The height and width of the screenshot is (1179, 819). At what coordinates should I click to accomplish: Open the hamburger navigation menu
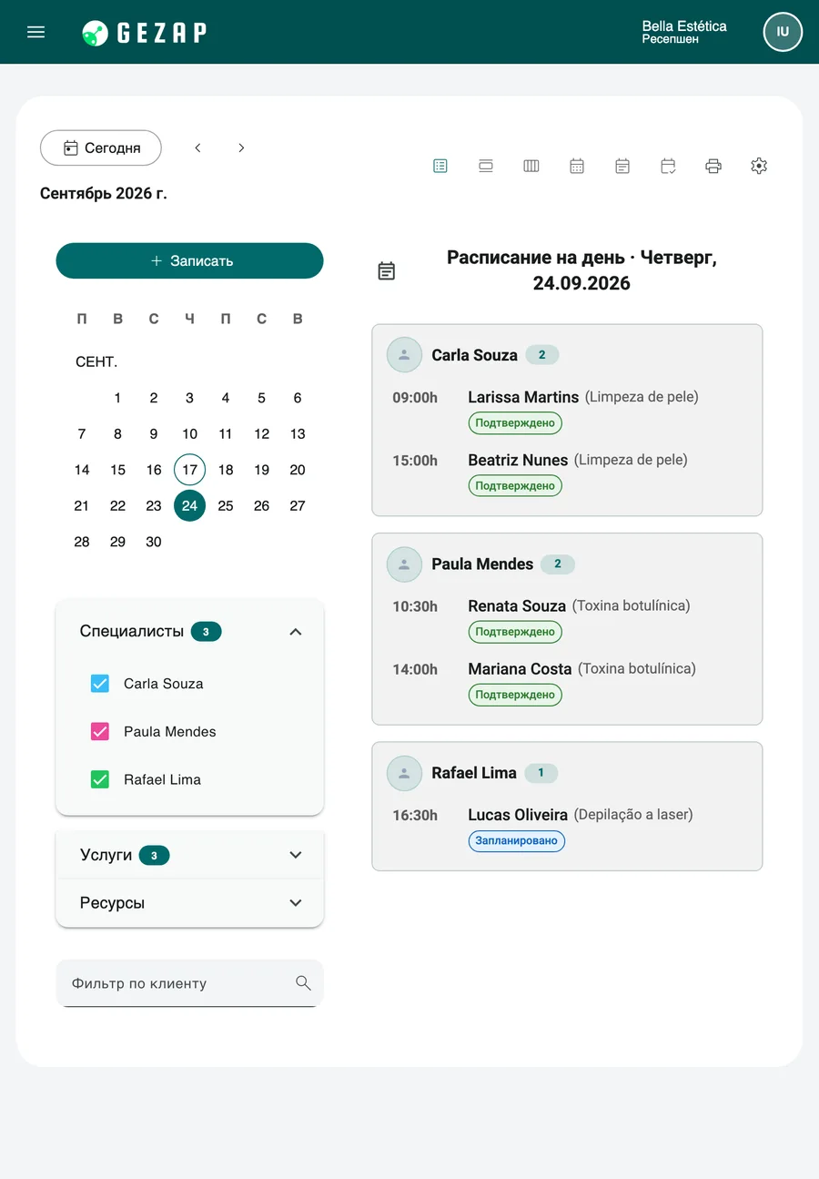click(36, 32)
